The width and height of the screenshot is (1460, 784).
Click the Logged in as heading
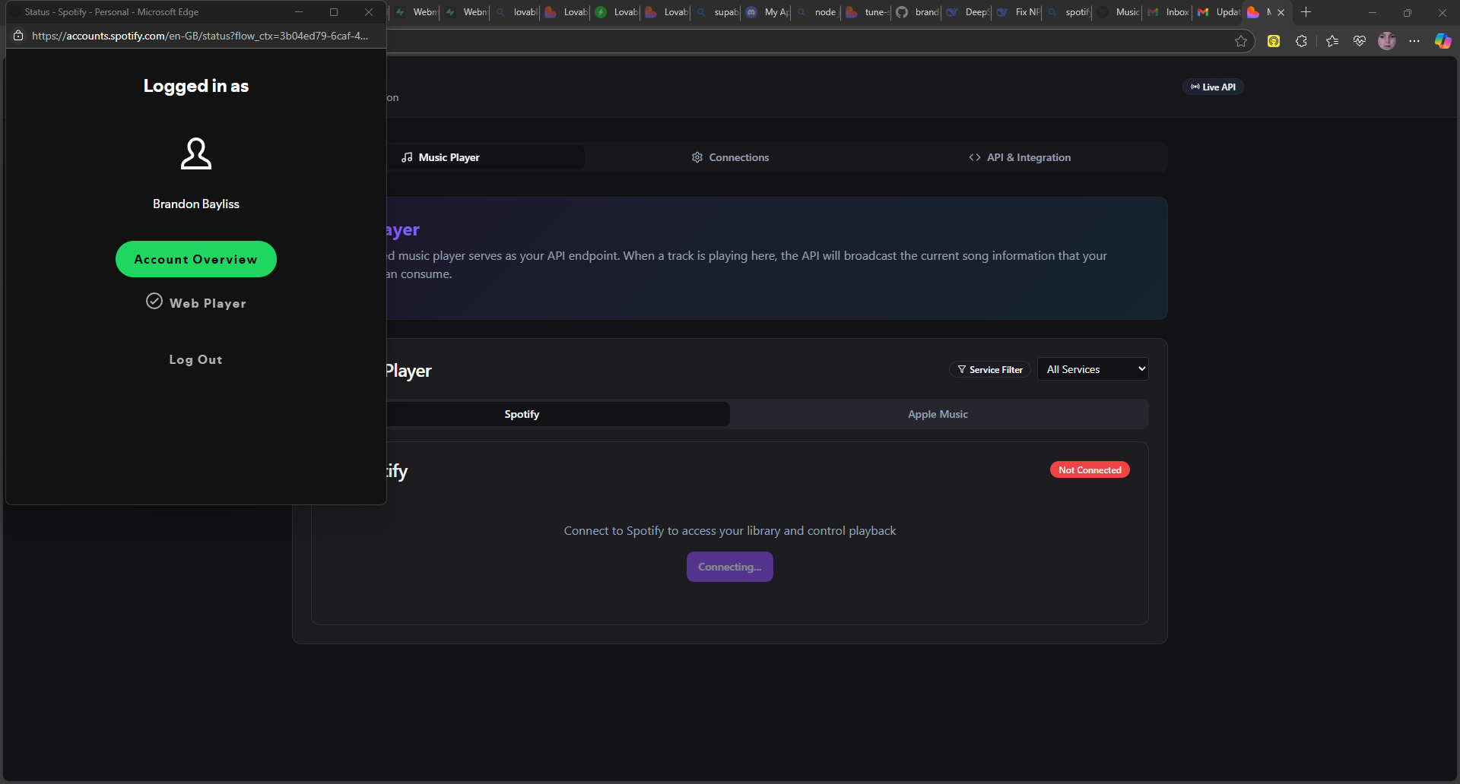coord(196,86)
